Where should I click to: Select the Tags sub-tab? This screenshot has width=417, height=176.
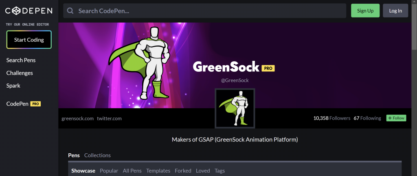coord(219,171)
